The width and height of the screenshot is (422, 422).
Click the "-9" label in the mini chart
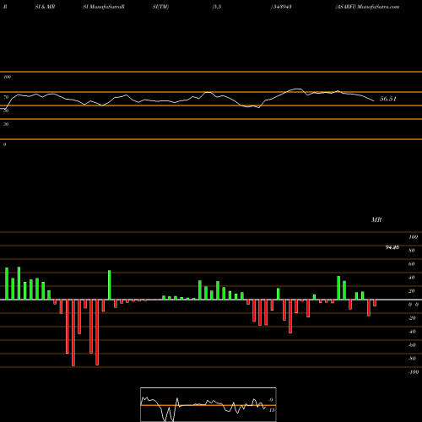tap(271, 400)
